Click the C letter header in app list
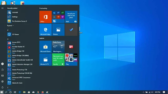This screenshot has width=168, height=94. (8, 87)
